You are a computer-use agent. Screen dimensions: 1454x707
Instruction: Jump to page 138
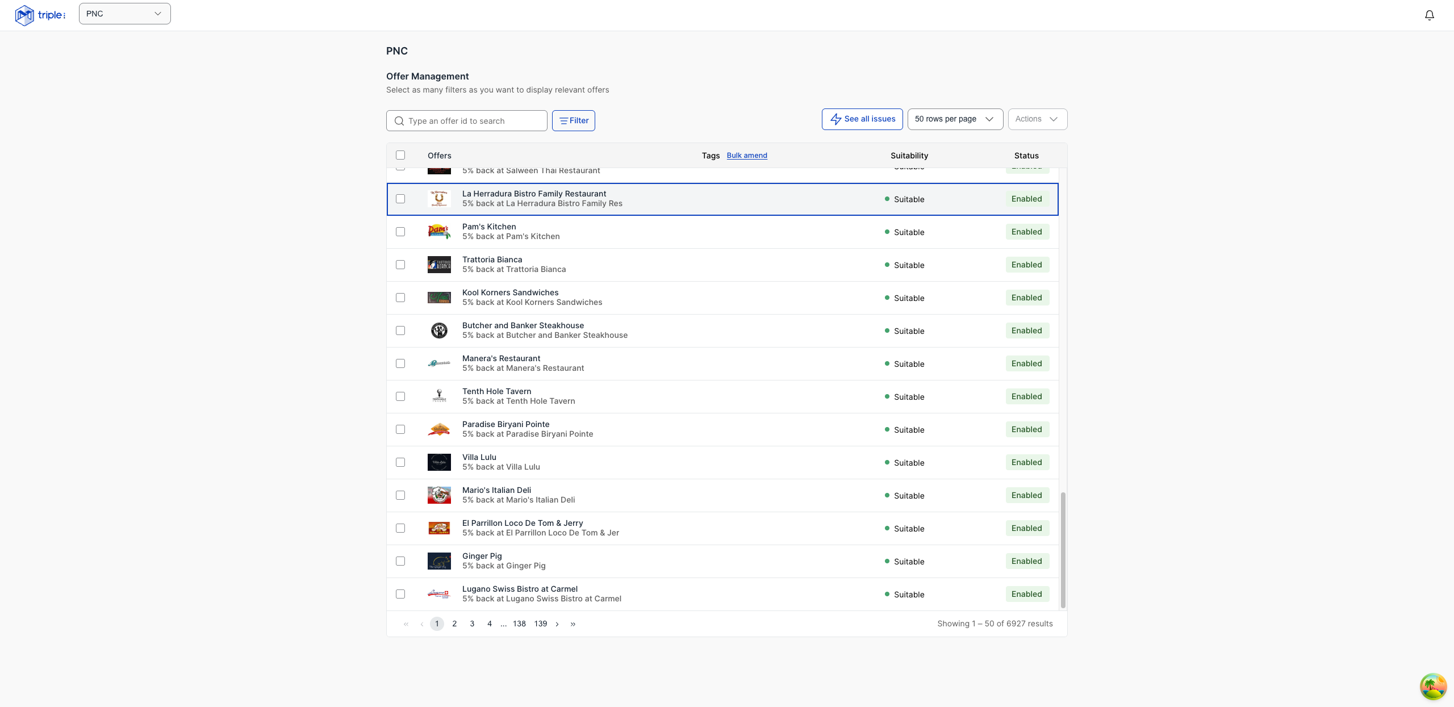519,624
